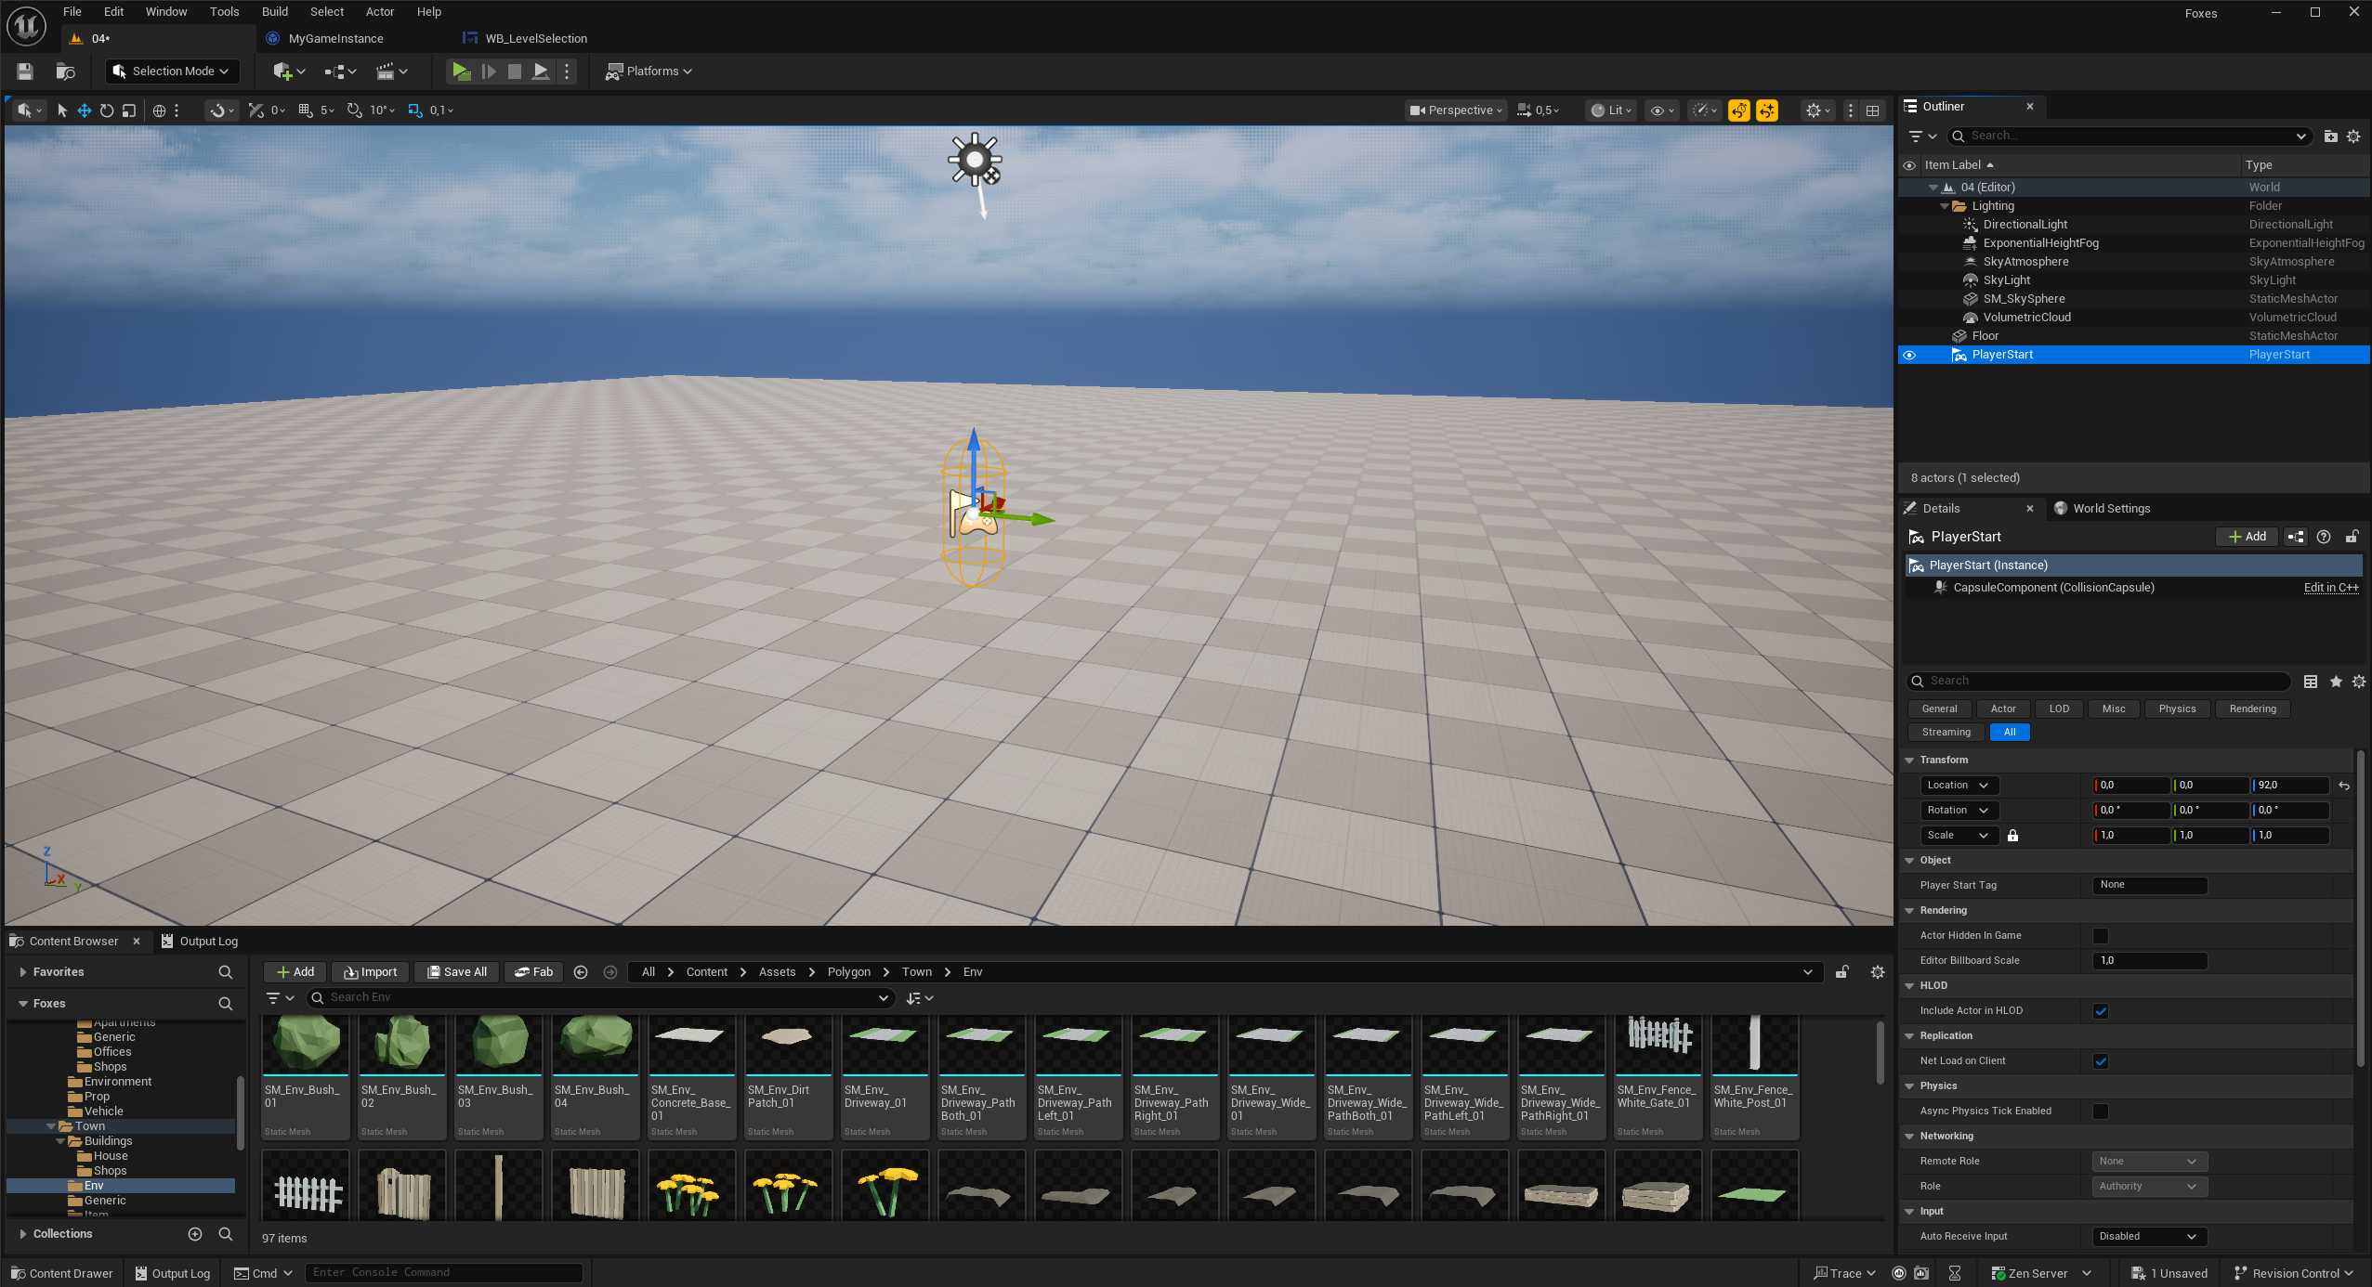Go back in Content Browser history
This screenshot has width=2372, height=1287.
point(581,972)
